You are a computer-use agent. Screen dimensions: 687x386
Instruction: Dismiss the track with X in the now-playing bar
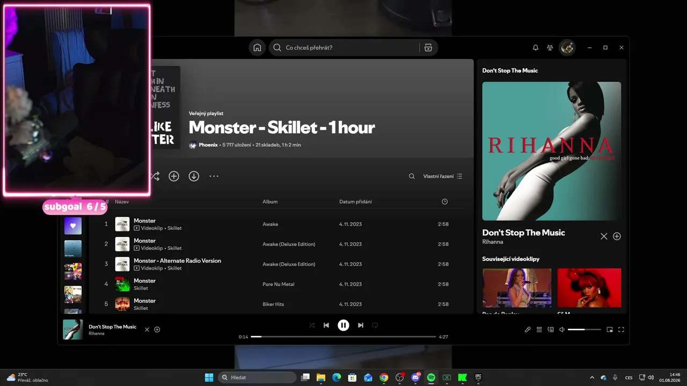click(x=147, y=330)
